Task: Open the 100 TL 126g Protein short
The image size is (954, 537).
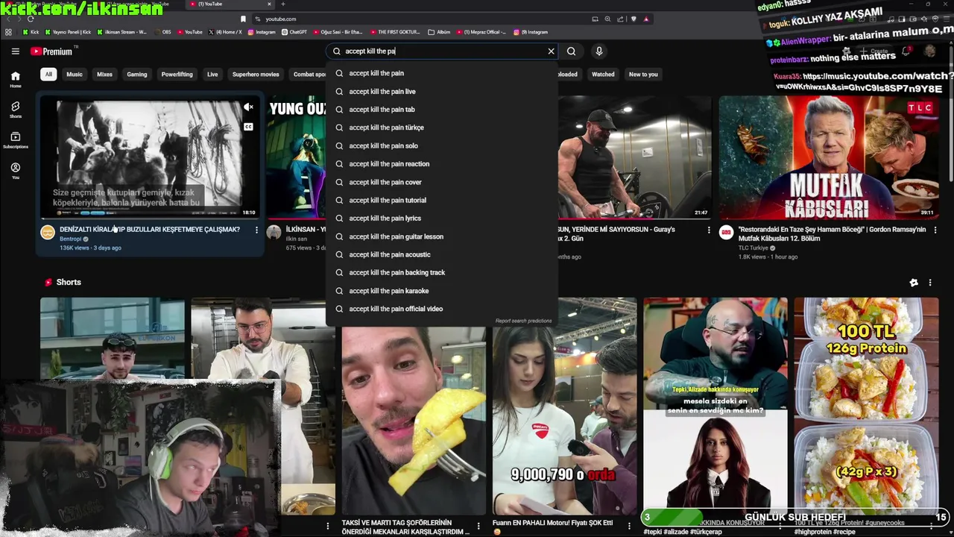Action: [x=866, y=406]
